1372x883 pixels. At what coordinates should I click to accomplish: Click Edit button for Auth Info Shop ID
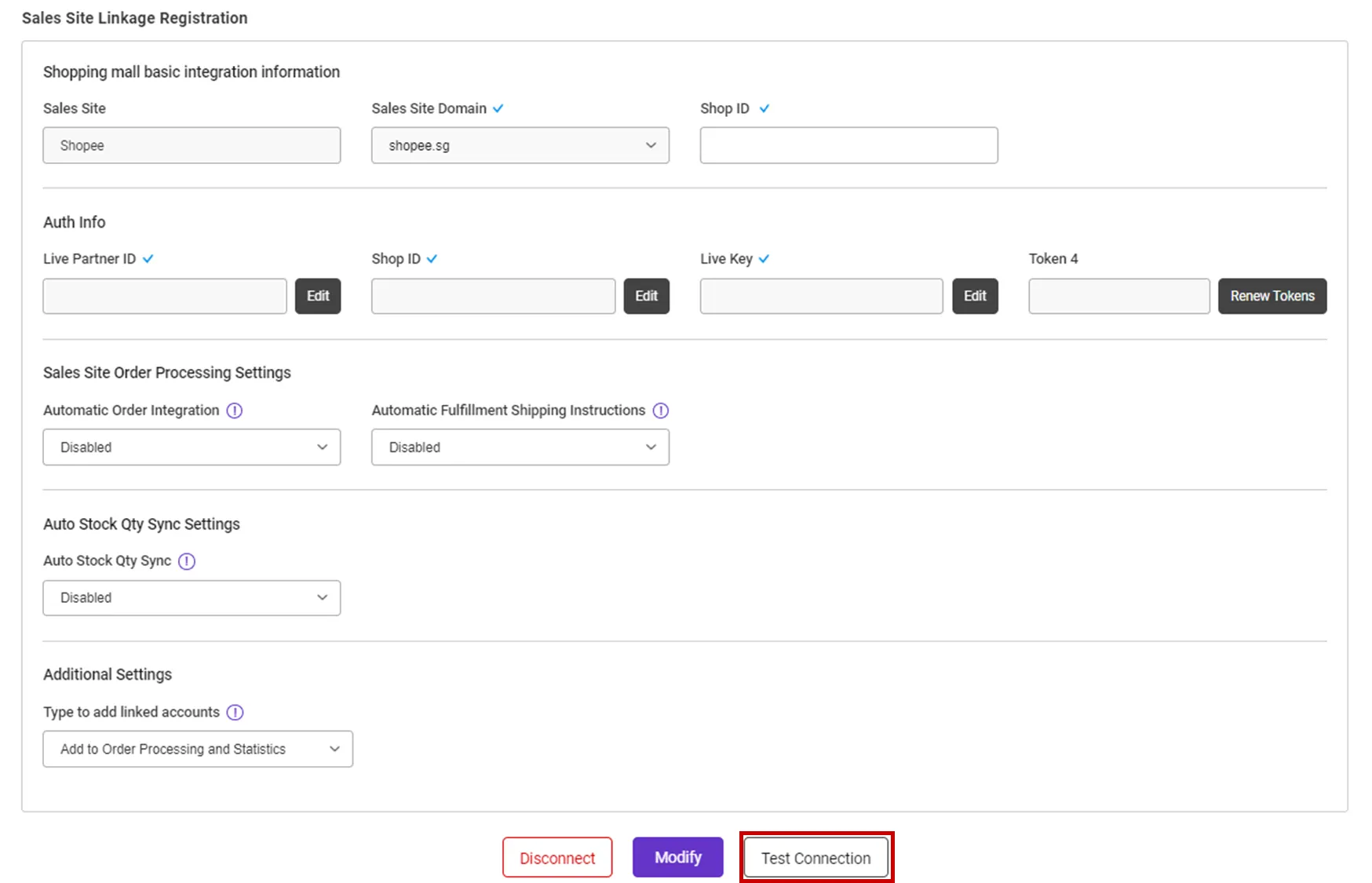tap(646, 296)
